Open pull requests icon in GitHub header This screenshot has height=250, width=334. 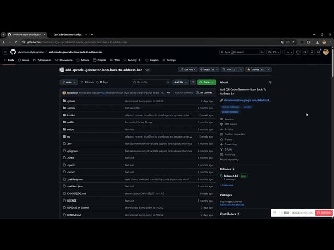[x=305, y=52]
